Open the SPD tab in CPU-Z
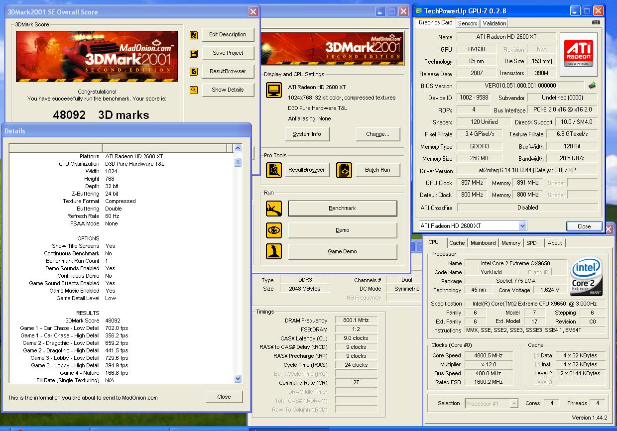 [531, 243]
